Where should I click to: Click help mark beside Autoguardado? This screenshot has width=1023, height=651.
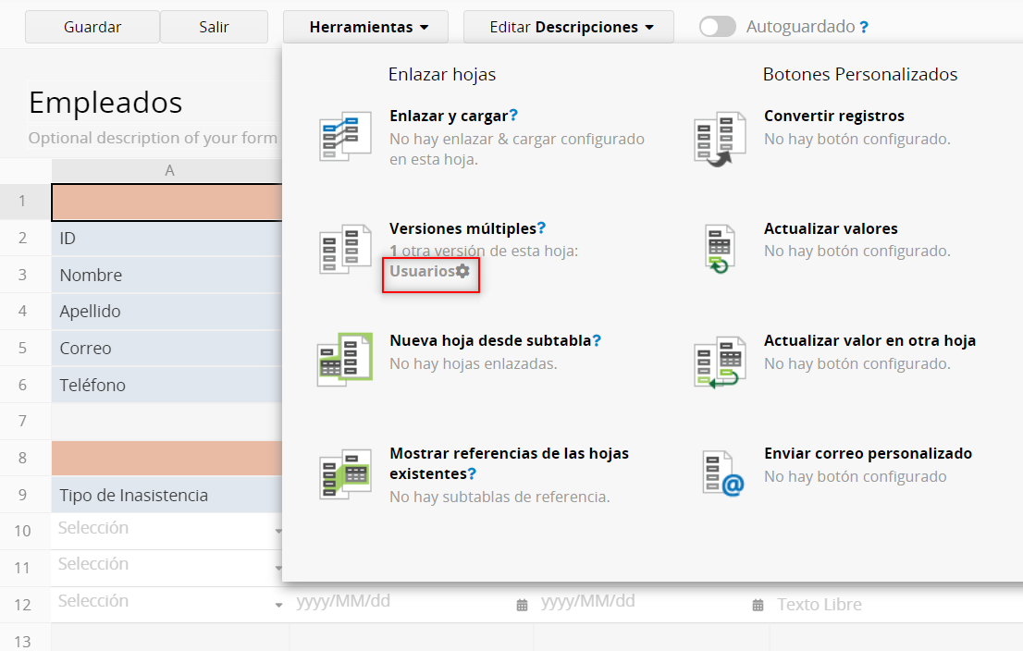(x=864, y=27)
